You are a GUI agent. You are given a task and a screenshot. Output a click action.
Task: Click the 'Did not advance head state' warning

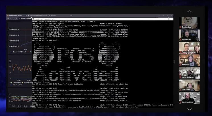click(72, 34)
